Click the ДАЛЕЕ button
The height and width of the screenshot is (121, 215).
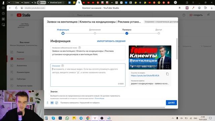[x=171, y=103]
